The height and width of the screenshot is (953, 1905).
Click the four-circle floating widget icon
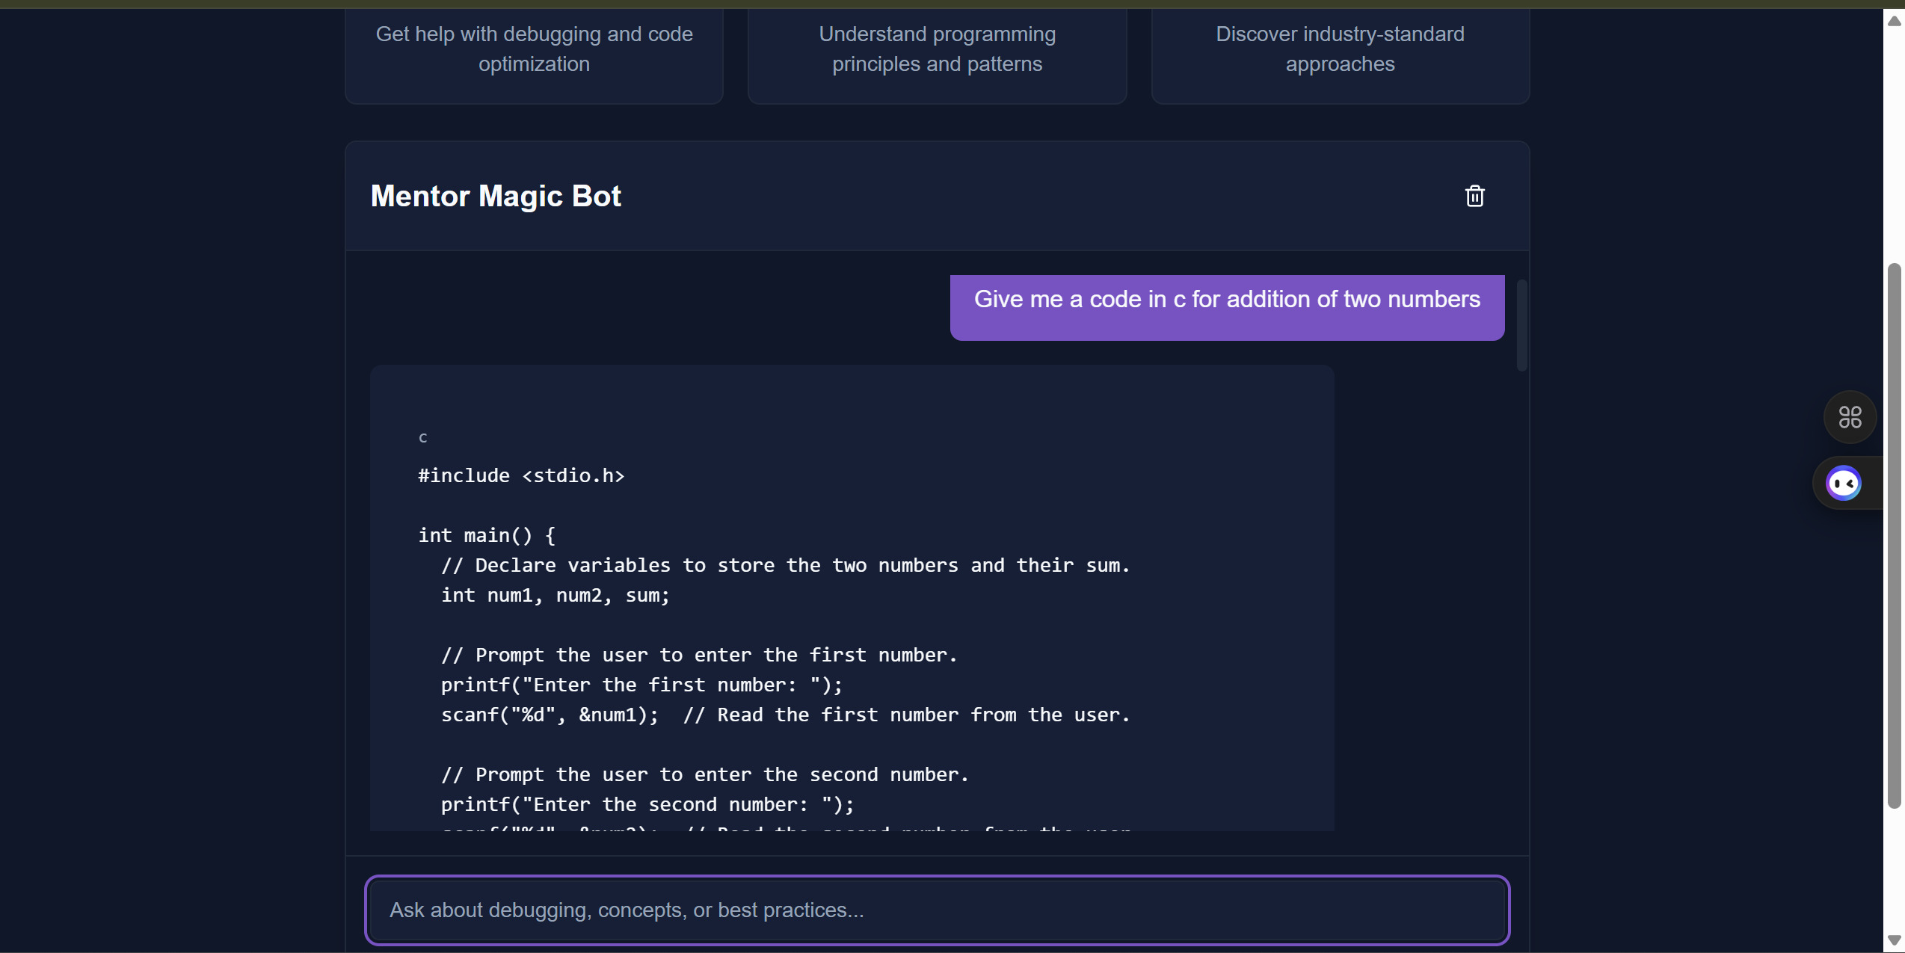pyautogui.click(x=1850, y=417)
